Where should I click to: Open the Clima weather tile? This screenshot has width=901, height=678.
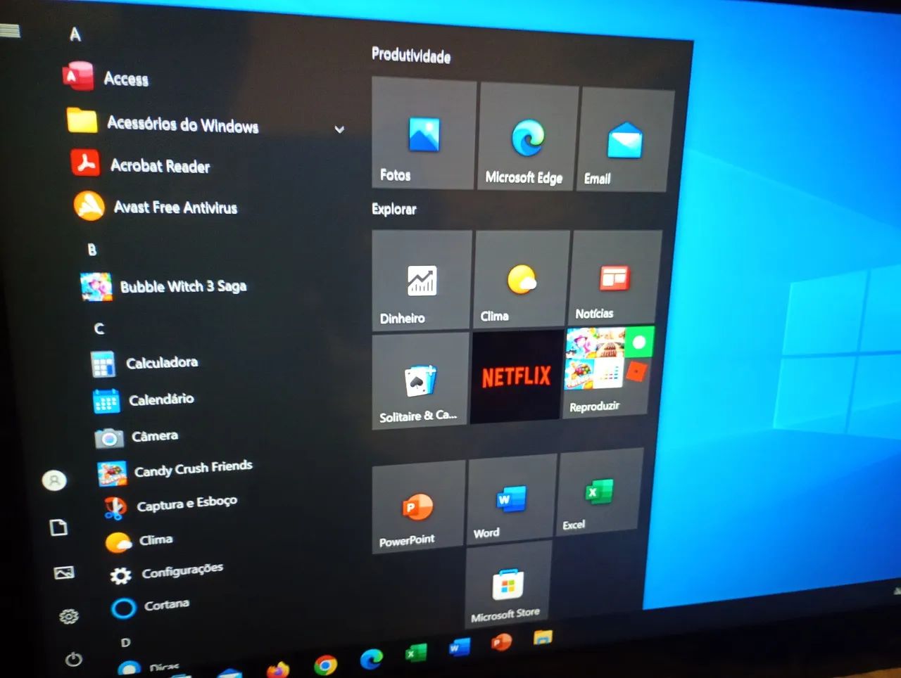[521, 279]
